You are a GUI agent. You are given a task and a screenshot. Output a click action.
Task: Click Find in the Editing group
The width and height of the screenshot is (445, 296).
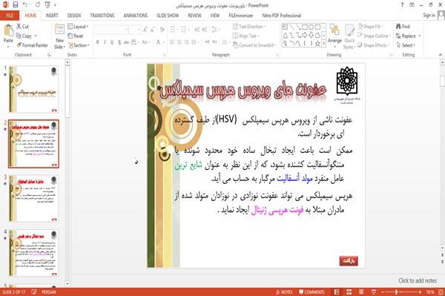coord(403,27)
